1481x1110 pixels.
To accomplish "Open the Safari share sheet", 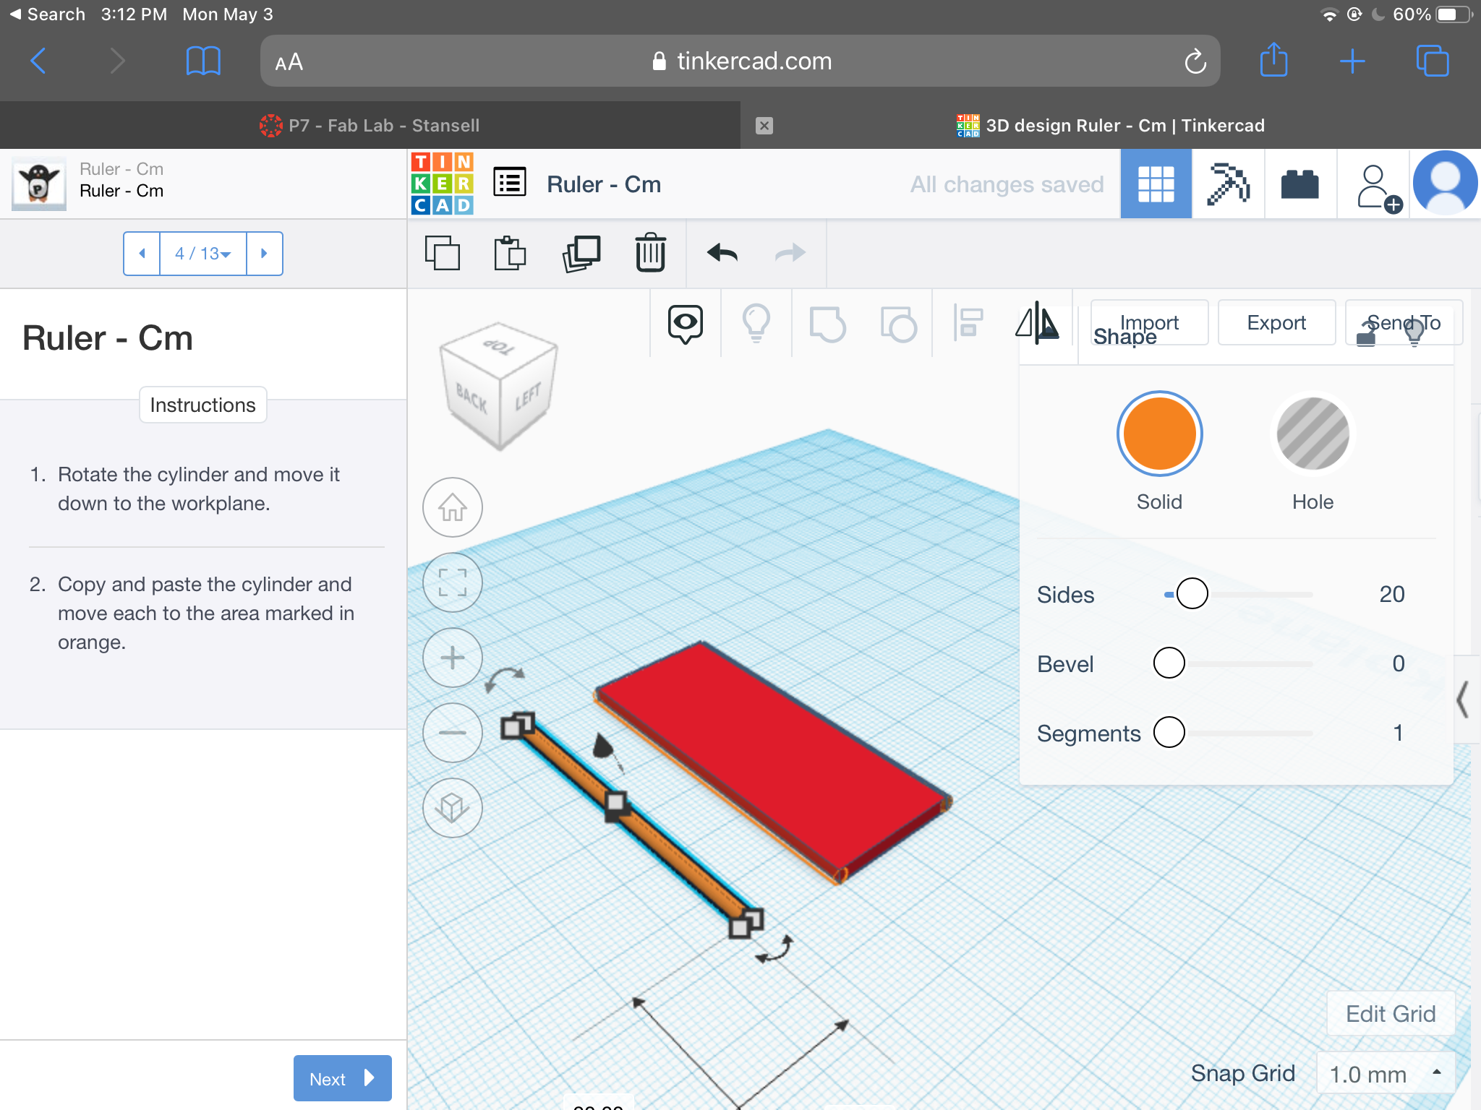I will [x=1273, y=60].
